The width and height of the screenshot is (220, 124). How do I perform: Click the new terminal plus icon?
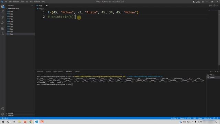click(211, 72)
